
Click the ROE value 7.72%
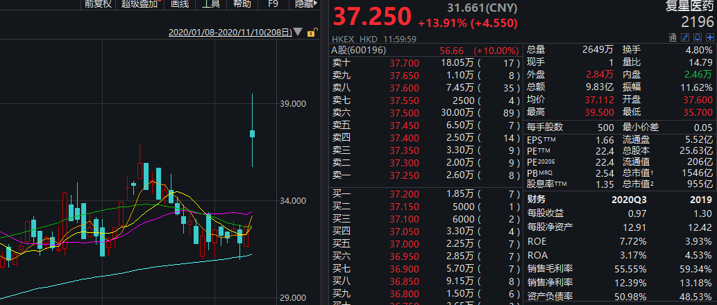pyautogui.click(x=633, y=241)
